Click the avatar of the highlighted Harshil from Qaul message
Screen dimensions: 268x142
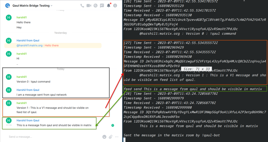[x=9, y=40]
